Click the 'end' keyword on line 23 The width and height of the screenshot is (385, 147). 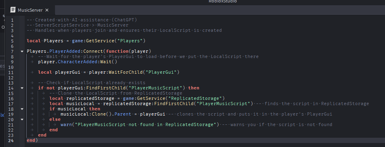tap(42, 135)
